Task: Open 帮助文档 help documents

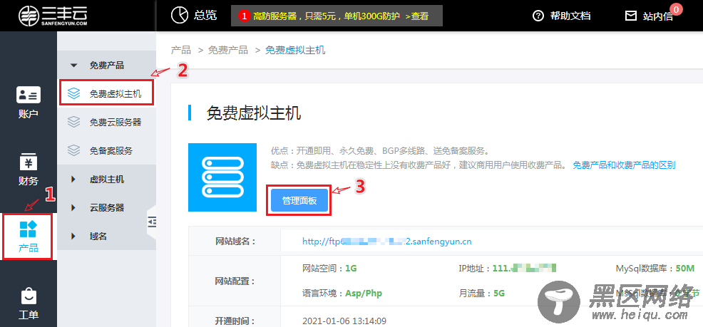Action: [570, 16]
